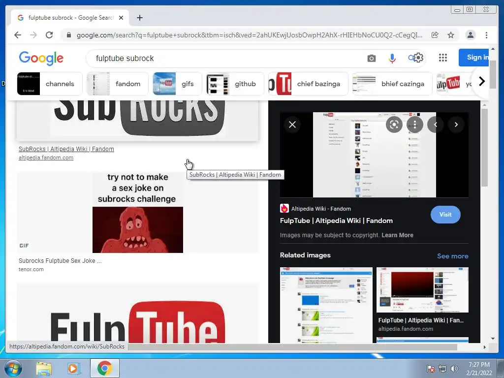Close the image preview panel
This screenshot has width=504, height=378.
tap(292, 125)
